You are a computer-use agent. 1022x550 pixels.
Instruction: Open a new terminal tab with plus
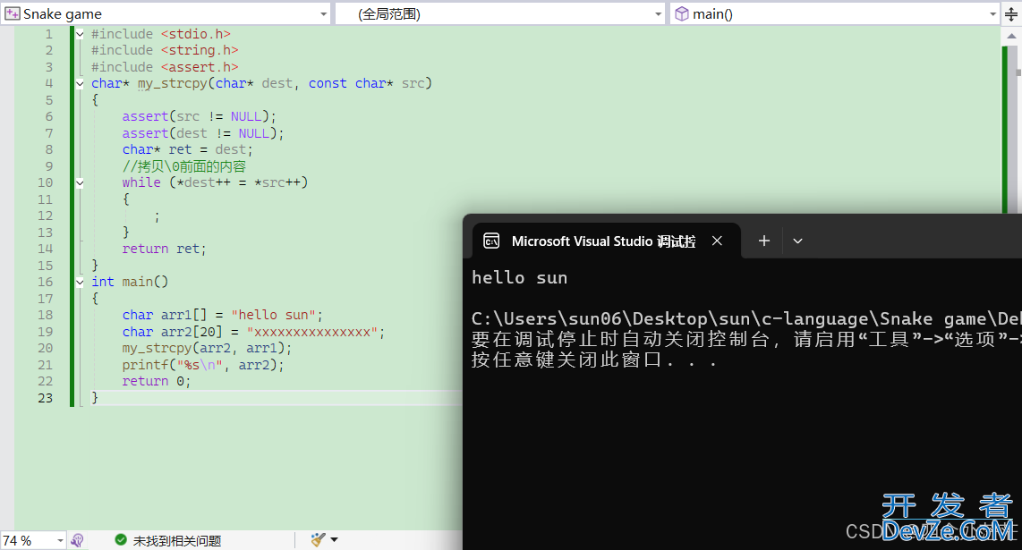[764, 241]
